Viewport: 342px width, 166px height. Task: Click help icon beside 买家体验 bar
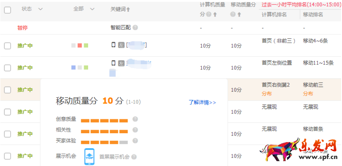tap(135, 141)
